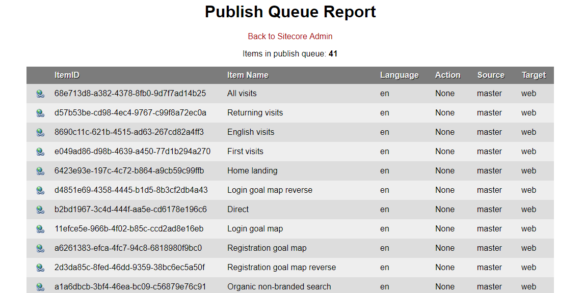Select the ID 2d3da85c-8fed-46dd-9359-38bc6ec5a50f

[x=129, y=268]
